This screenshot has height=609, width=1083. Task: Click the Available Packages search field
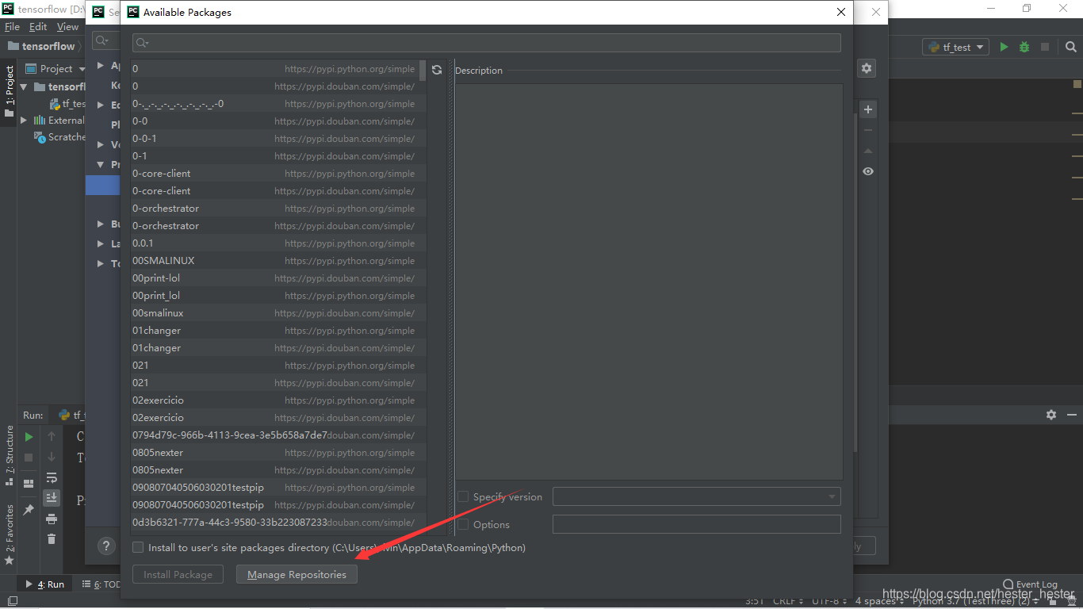coord(487,42)
